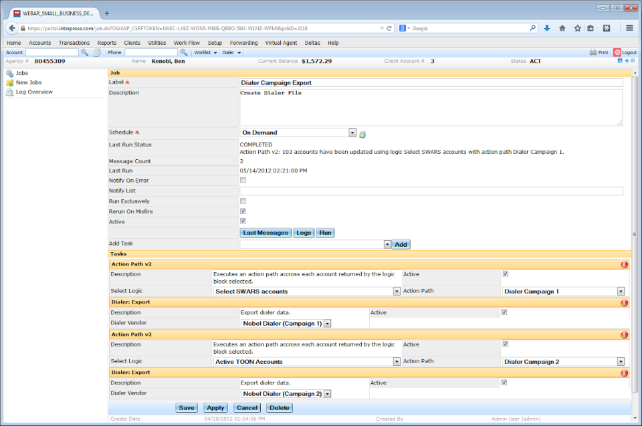Open the Forwarding menu
Image resolution: width=642 pixels, height=426 pixels.
(x=243, y=42)
